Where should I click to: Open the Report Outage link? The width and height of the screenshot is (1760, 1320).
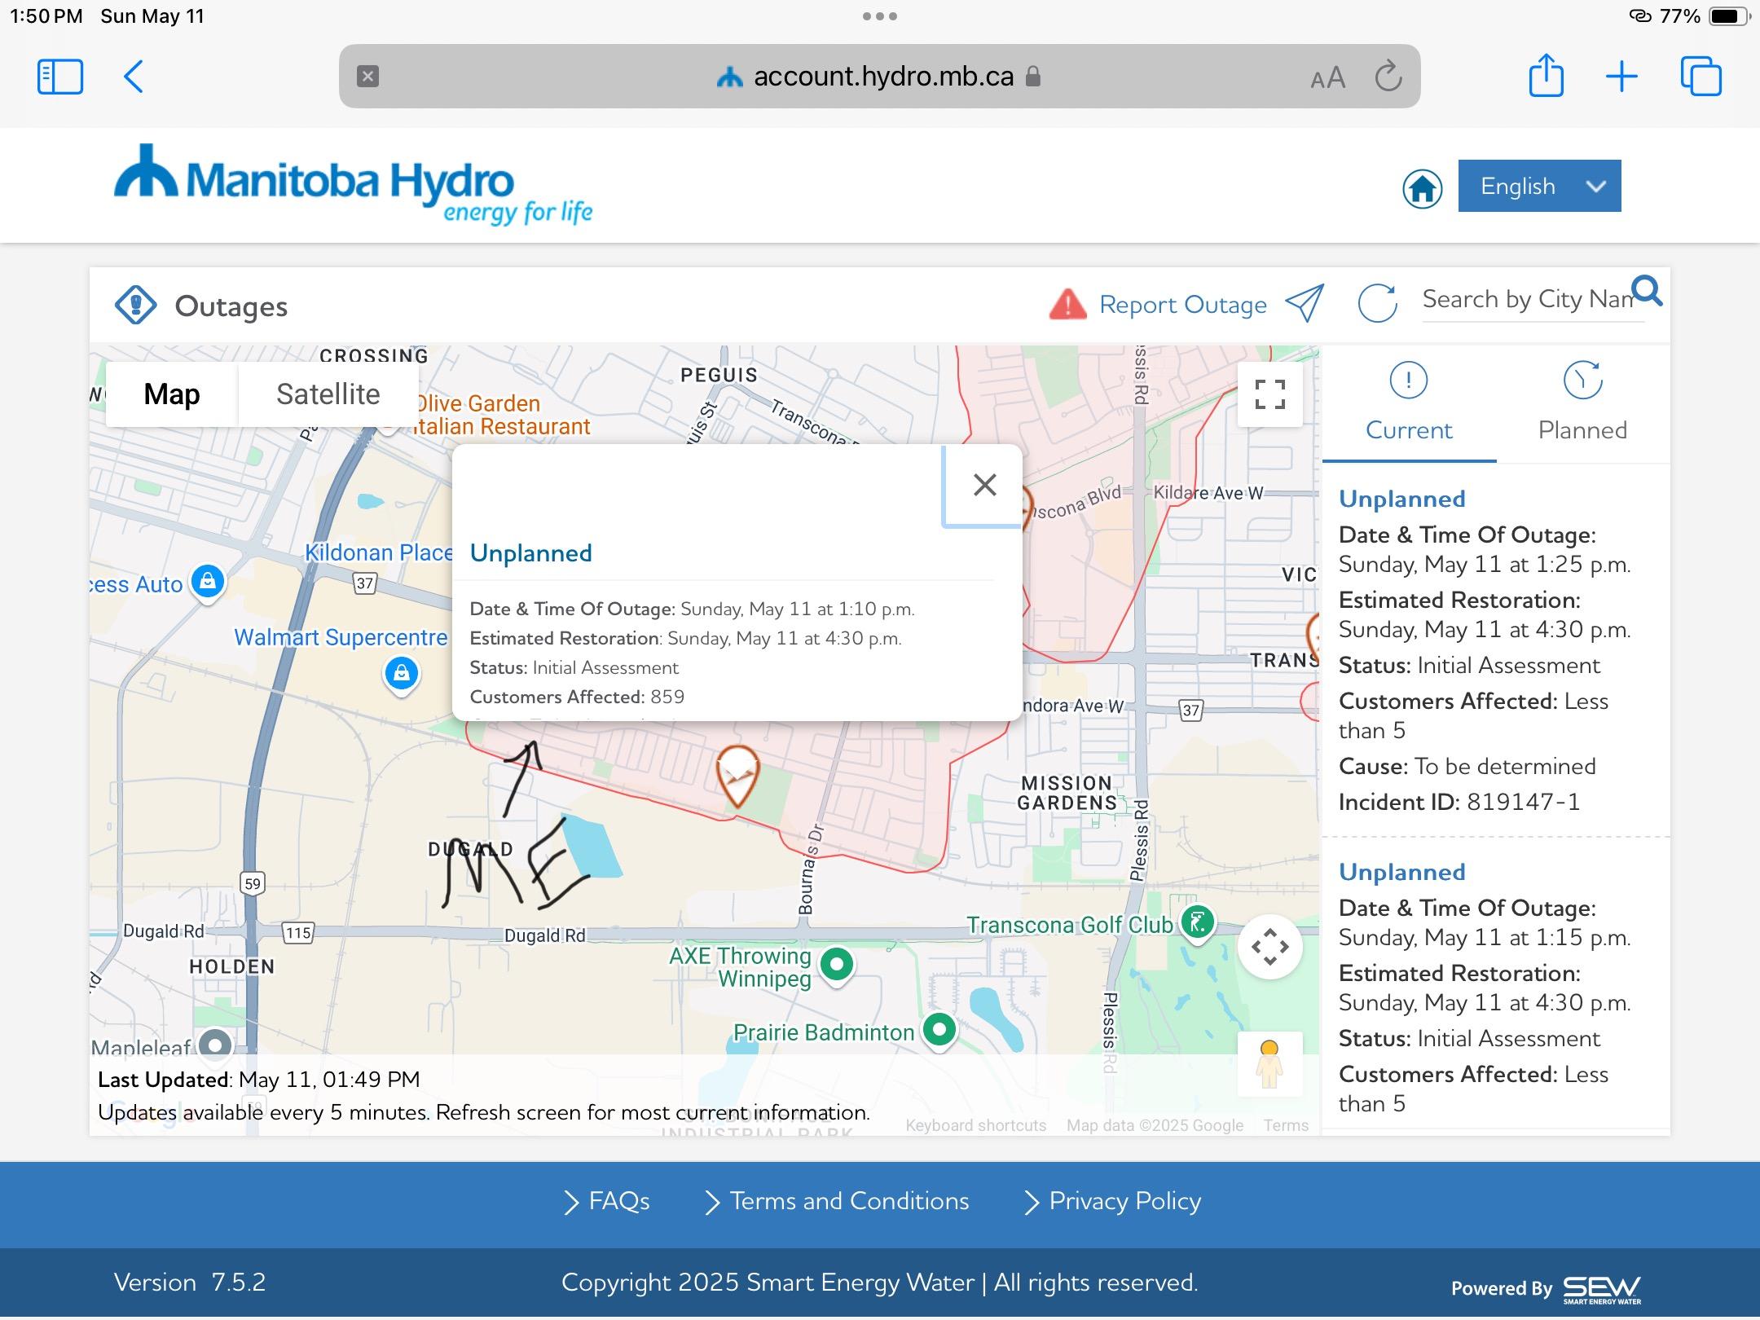(x=1182, y=305)
